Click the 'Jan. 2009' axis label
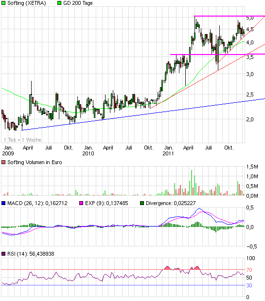265x301 pixels. click(8, 150)
